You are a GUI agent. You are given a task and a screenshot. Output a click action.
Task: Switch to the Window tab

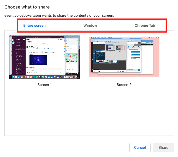pos(90,26)
